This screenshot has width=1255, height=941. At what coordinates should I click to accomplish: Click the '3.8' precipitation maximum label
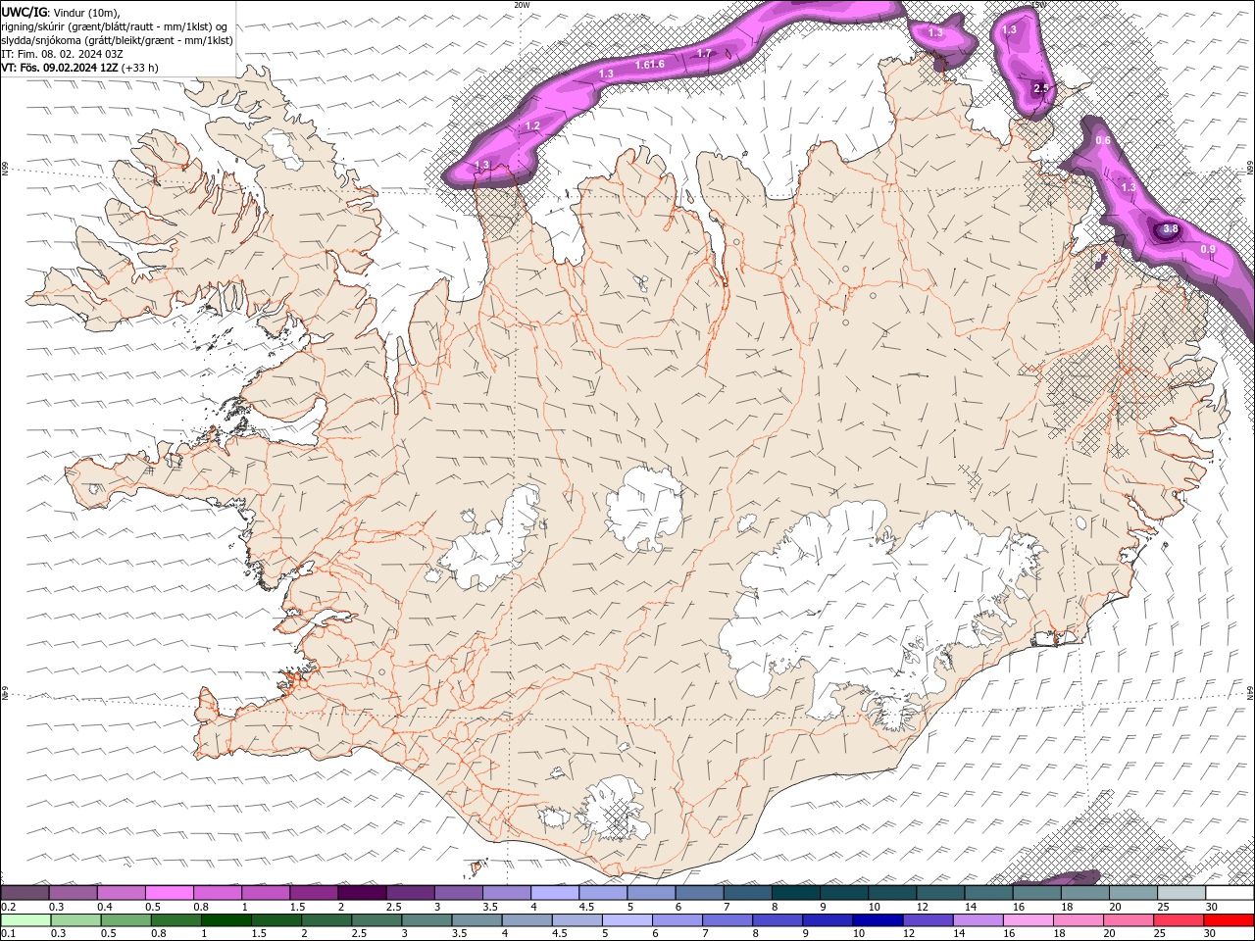(x=1170, y=229)
